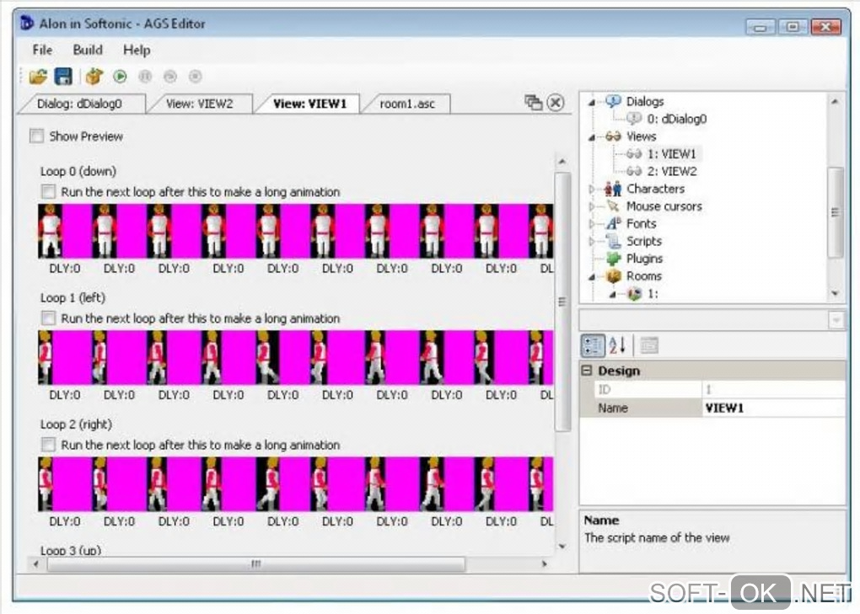The image size is (860, 614).
Task: Click the project tree vertical scrollbar thumb
Action: 835,212
